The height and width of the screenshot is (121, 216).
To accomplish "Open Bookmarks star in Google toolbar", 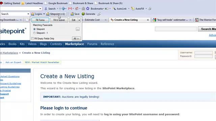I will [x=88, y=9].
